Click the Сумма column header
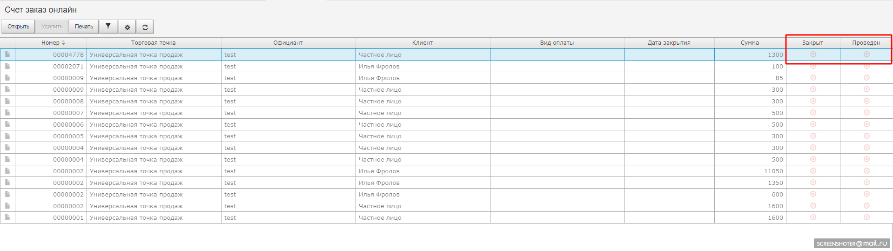Image resolution: width=893 pixels, height=251 pixels. click(x=750, y=43)
